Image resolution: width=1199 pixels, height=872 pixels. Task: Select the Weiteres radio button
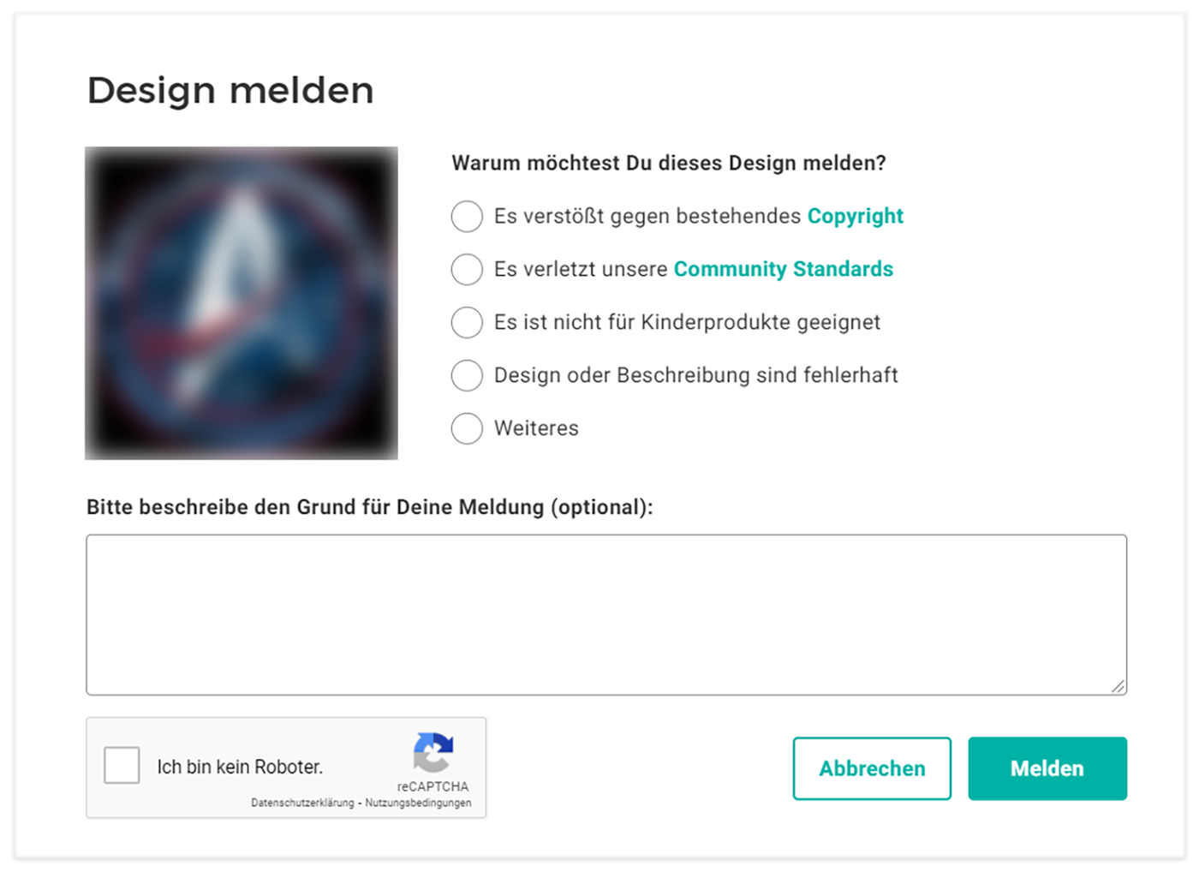coord(467,429)
